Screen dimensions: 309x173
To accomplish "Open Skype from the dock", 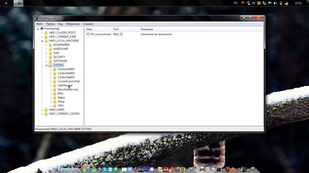I will (x=105, y=170).
